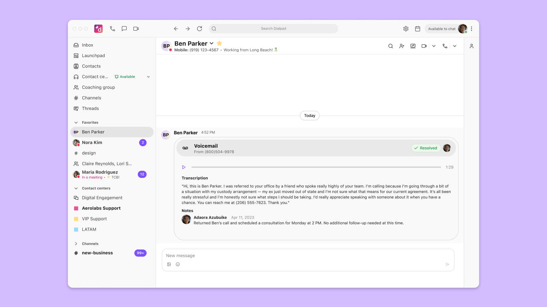Toggle the Resolved voicemail status
The width and height of the screenshot is (547, 307).
(x=426, y=148)
